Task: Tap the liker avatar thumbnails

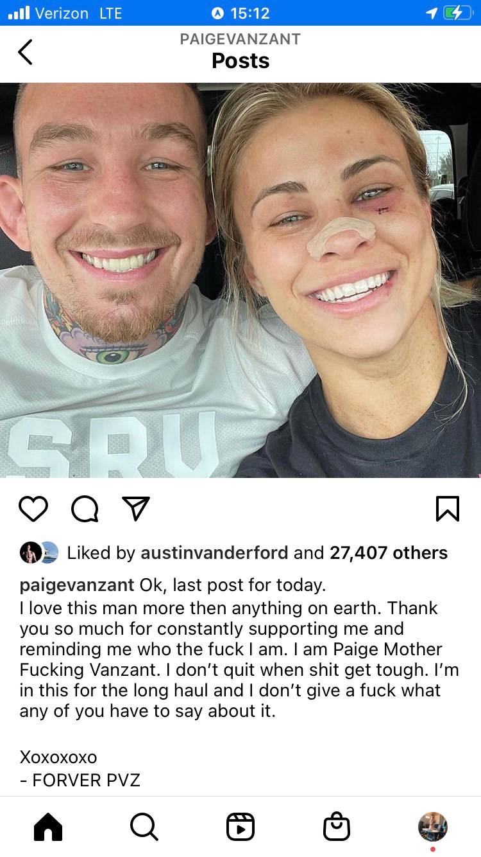Action: tap(39, 553)
